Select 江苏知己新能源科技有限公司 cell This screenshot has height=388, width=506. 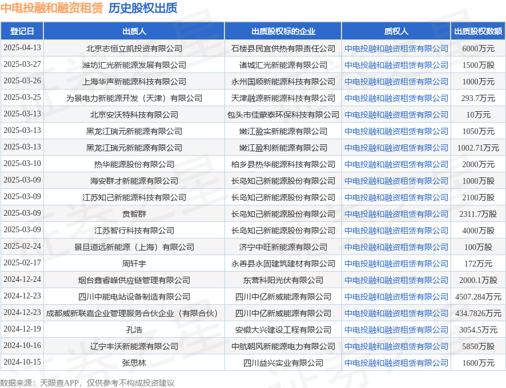click(134, 197)
